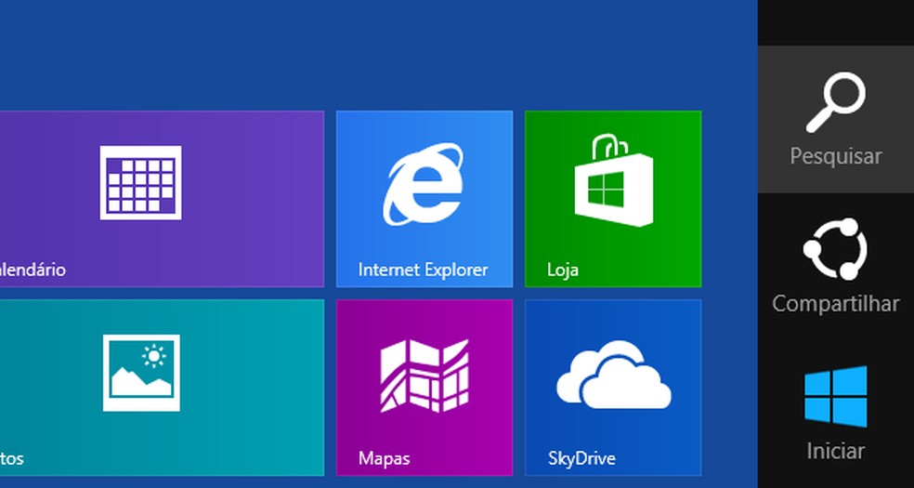Screen dimensions: 914x488
Task: Select the Pesquisar search charm
Action: click(x=836, y=120)
